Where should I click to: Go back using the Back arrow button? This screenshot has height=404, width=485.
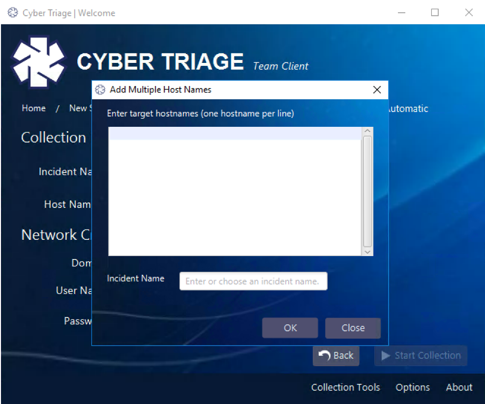click(x=336, y=355)
